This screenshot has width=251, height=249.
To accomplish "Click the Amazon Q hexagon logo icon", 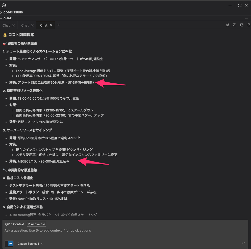I will click(x=4, y=5).
